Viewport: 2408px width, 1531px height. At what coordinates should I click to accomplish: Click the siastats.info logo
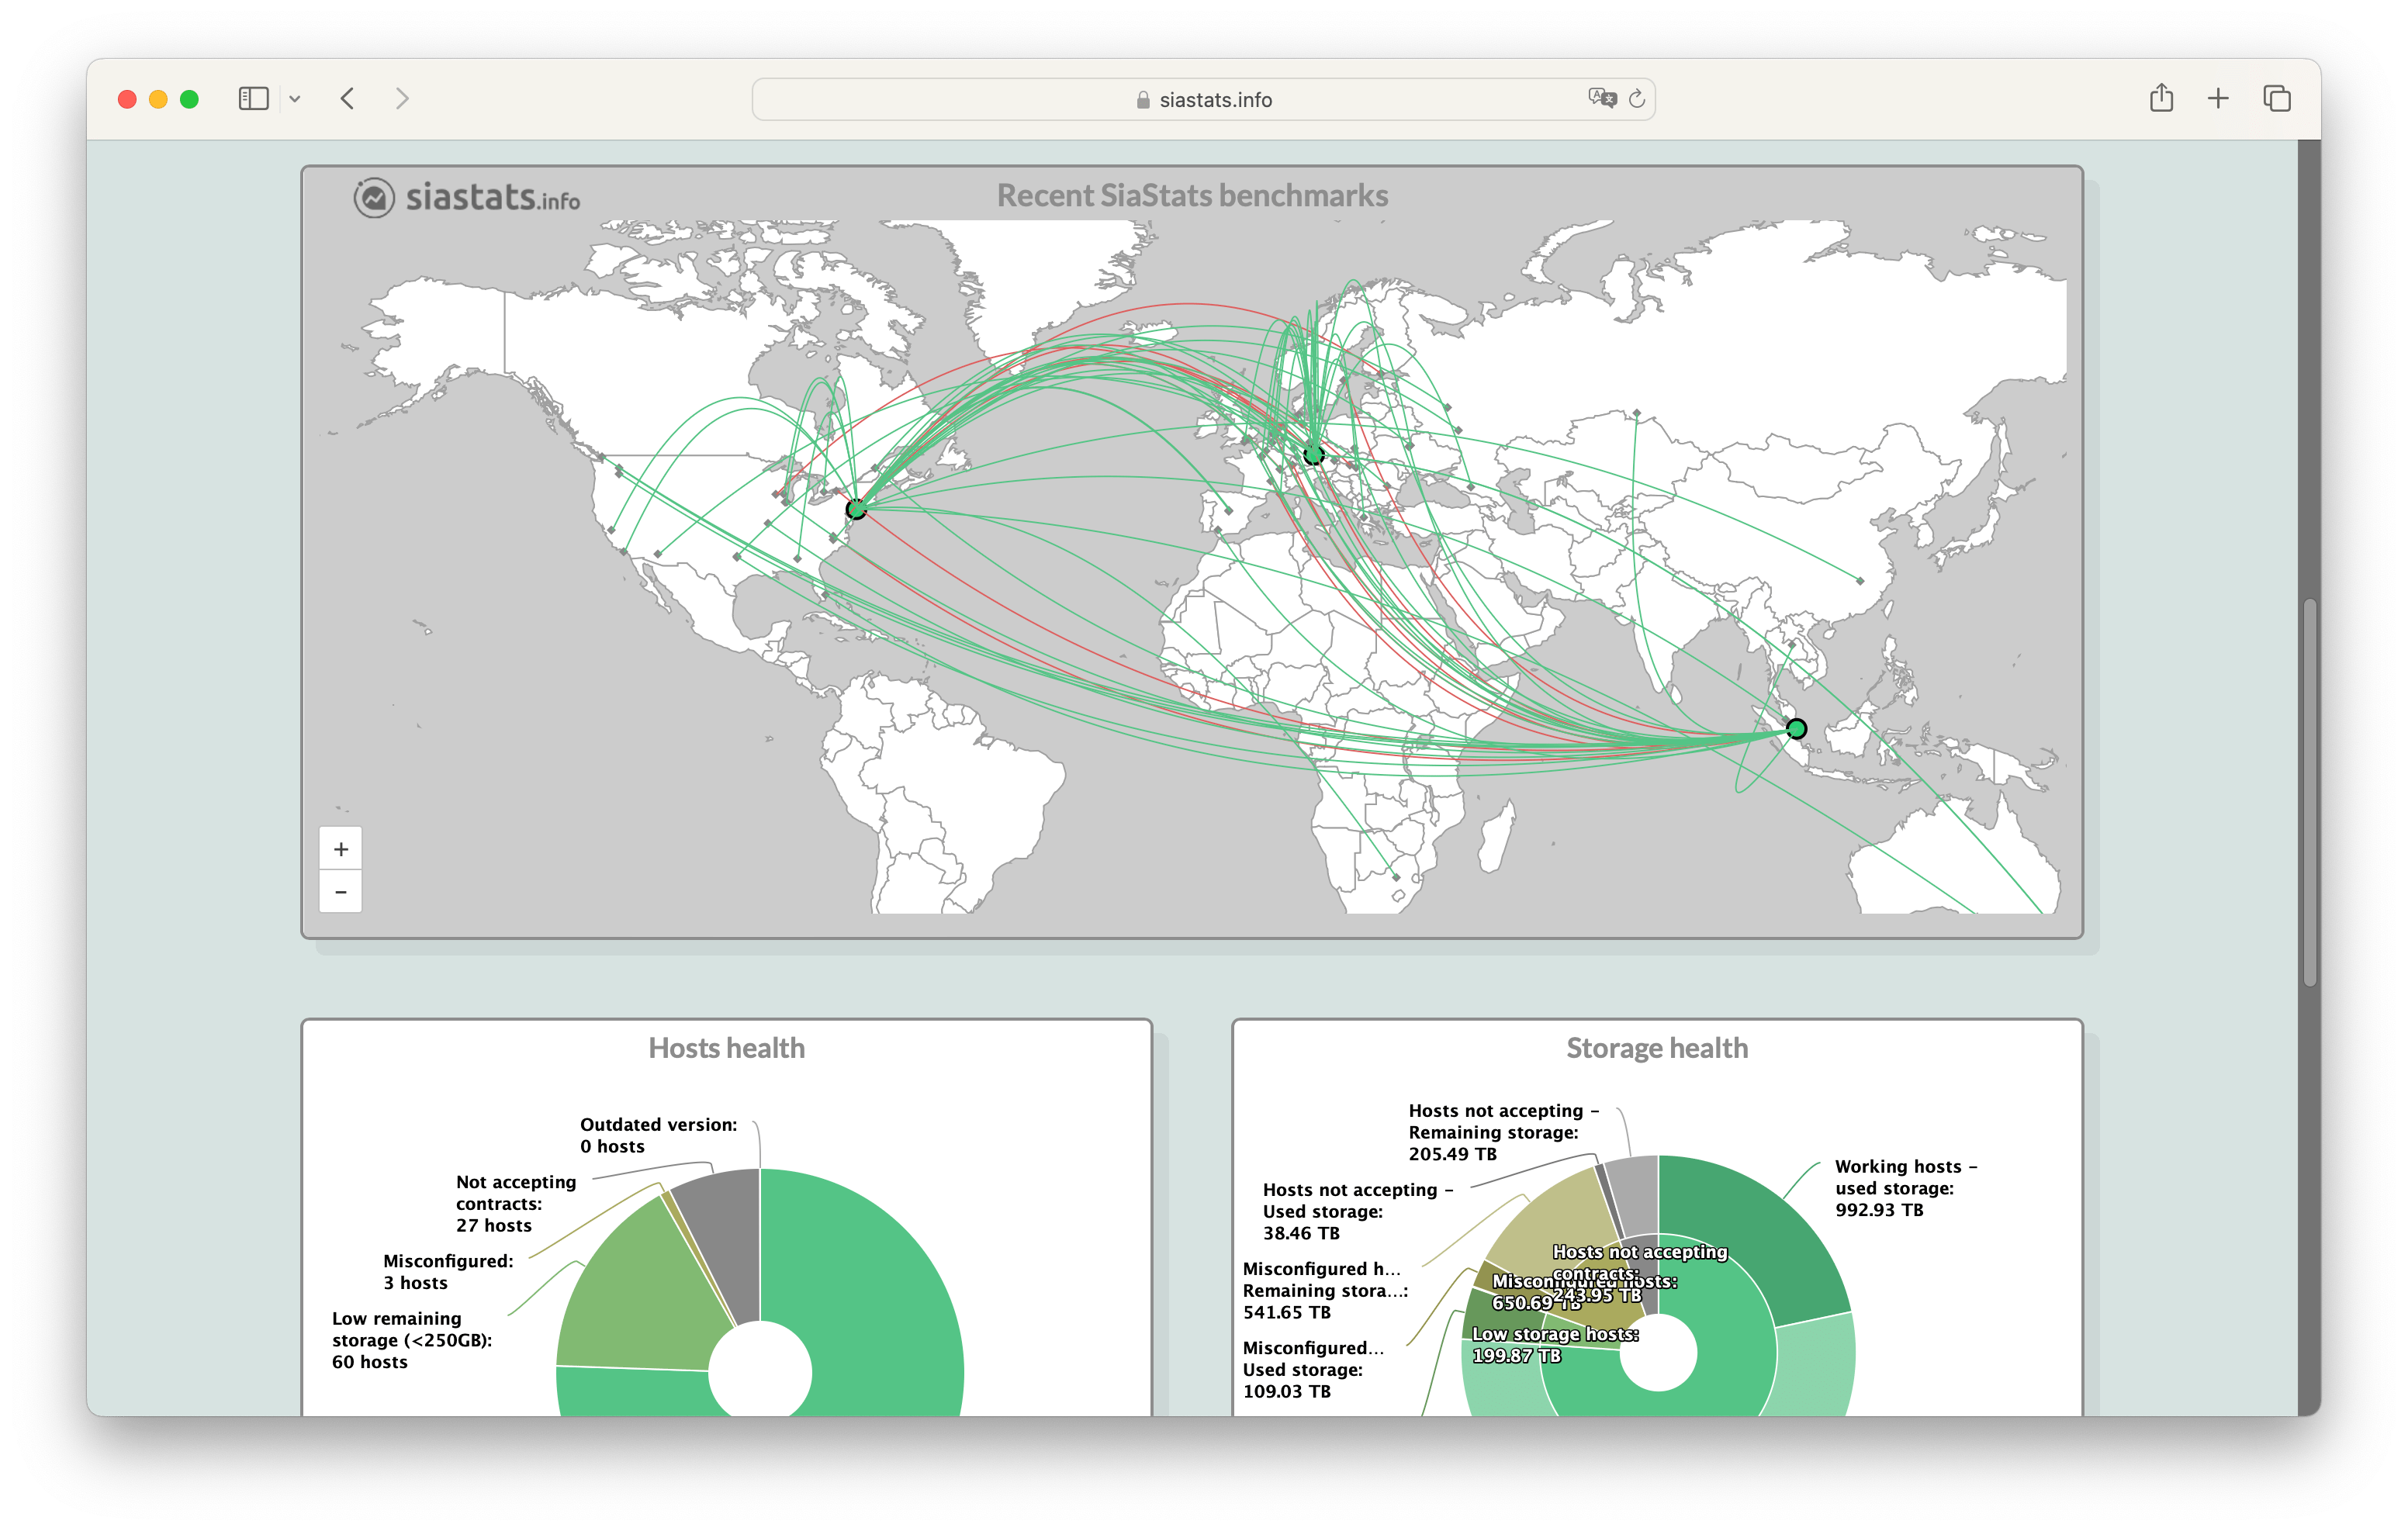click(466, 197)
